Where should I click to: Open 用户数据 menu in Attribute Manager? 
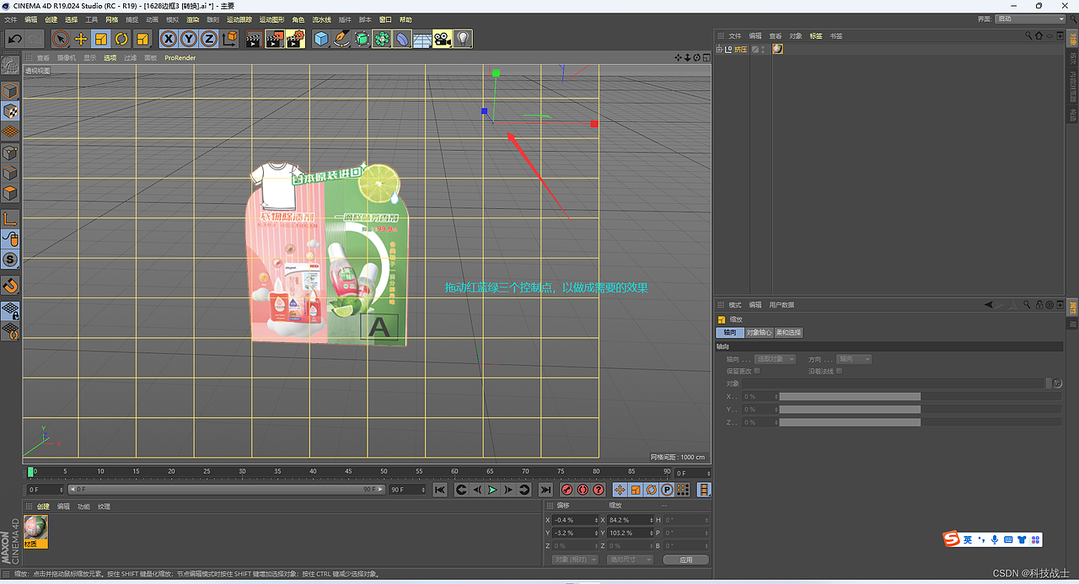coord(781,304)
